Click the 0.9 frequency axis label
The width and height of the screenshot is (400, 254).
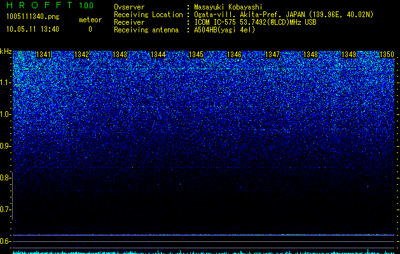(x=6, y=146)
